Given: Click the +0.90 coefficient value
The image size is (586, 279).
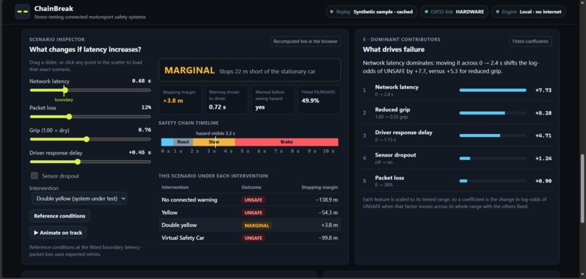Looking at the screenshot, I should pos(543,181).
